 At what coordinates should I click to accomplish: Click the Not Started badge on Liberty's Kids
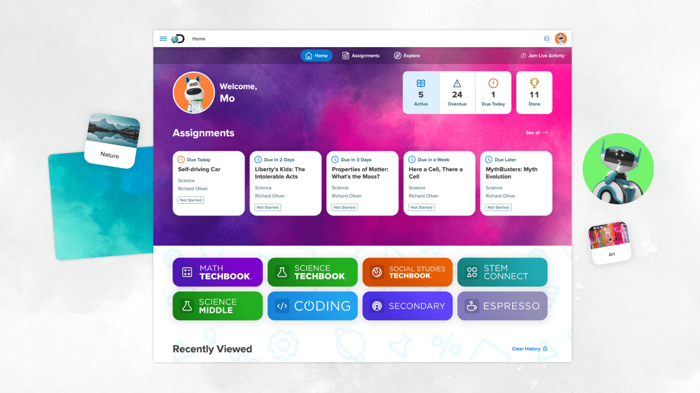point(268,207)
